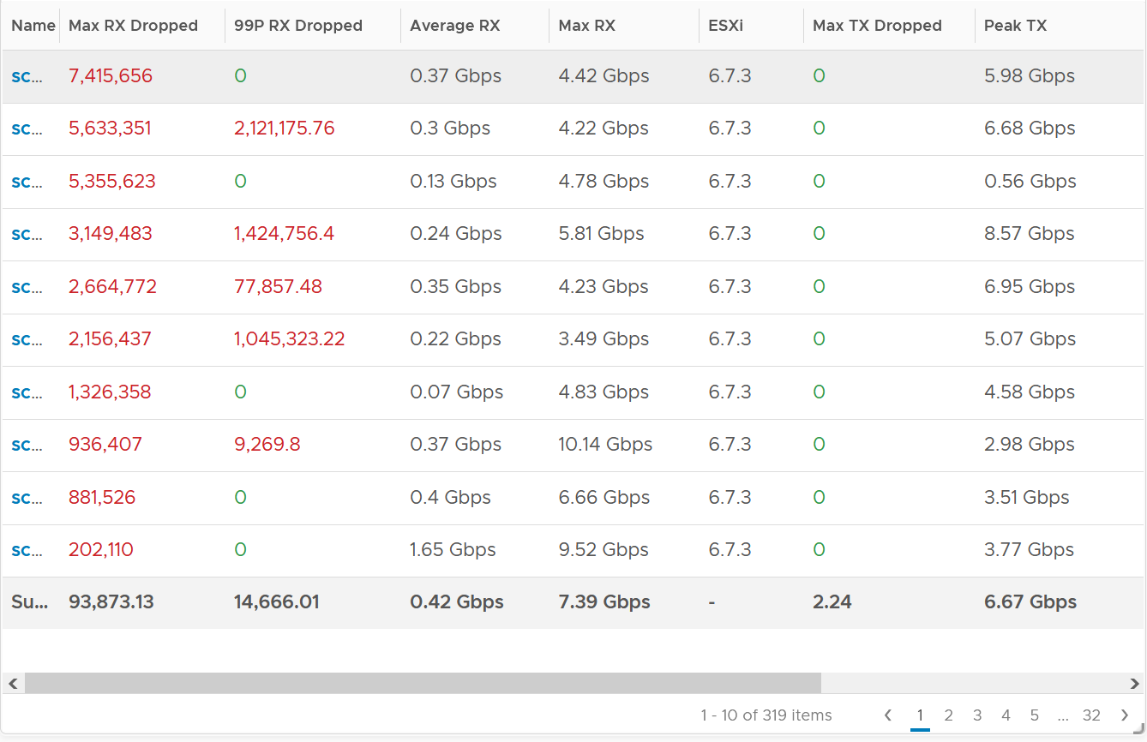1147x742 pixels.
Task: Go to next page using right chevron
Action: tap(1125, 715)
